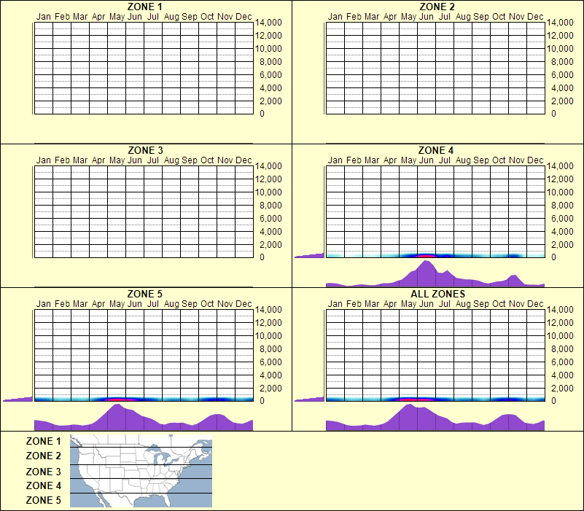584x511 pixels.
Task: Click the 2,000 axis value on ZONE 4
Action: pyautogui.click(x=562, y=245)
